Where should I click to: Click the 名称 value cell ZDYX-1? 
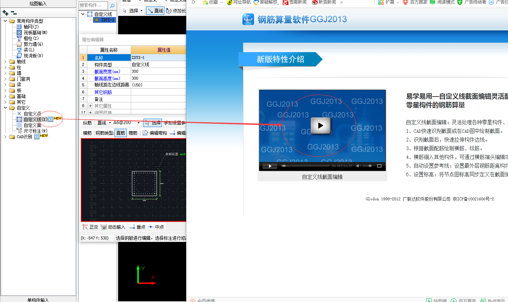pos(158,58)
